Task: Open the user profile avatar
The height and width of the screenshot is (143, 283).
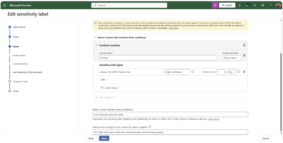Action: coord(278,5)
